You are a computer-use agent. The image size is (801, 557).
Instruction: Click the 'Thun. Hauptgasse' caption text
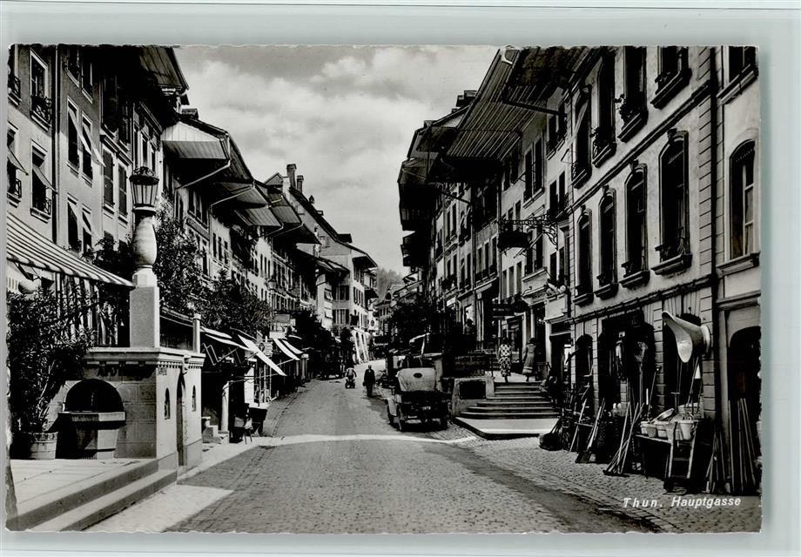coord(682,502)
